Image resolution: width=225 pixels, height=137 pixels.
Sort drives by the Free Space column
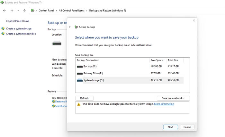(157, 60)
